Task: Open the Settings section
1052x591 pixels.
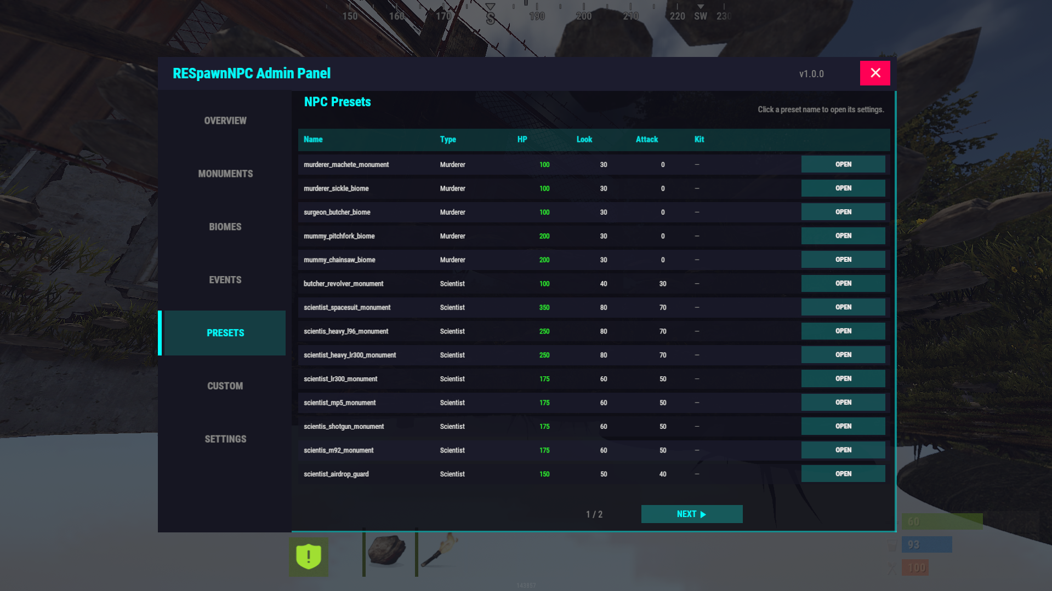Action: (225, 439)
